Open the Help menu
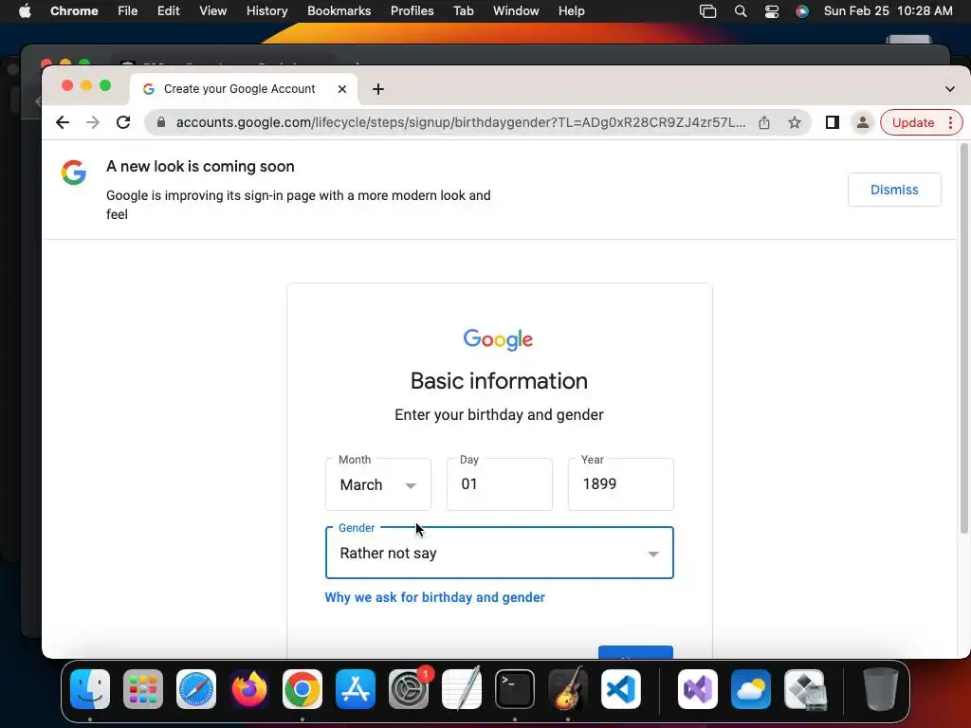Screen dimensions: 971x728 571,11
